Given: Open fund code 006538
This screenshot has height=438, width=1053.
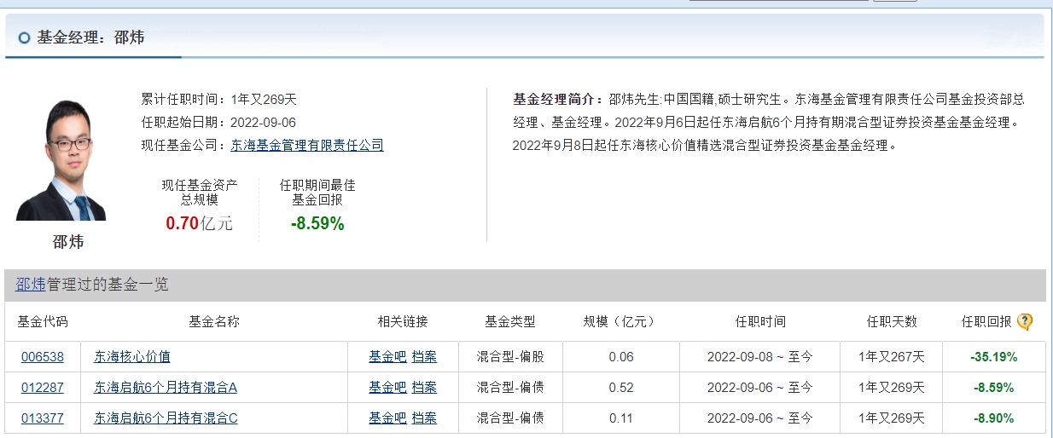Looking at the screenshot, I should coord(43,357).
